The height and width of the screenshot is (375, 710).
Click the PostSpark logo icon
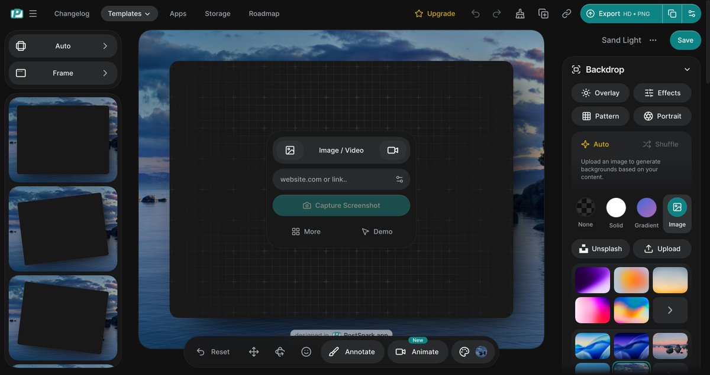click(17, 14)
